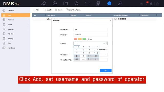Open the System settings gear icon
The width and height of the screenshot is (164, 92).
109,3
